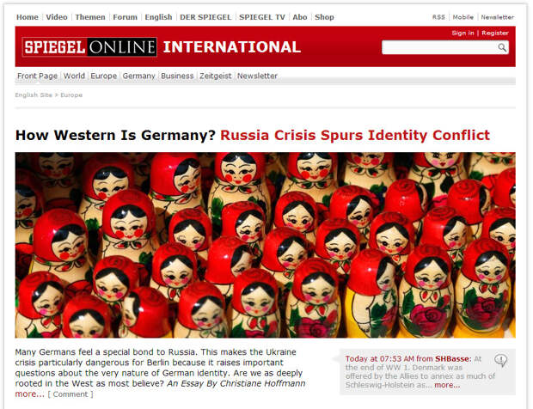Select the SPIEGEL TV menu item

[x=261, y=17]
